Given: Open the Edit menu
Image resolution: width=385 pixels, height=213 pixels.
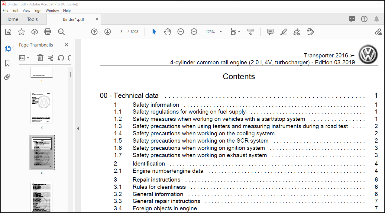Looking at the screenshot, I should pos(15,10).
